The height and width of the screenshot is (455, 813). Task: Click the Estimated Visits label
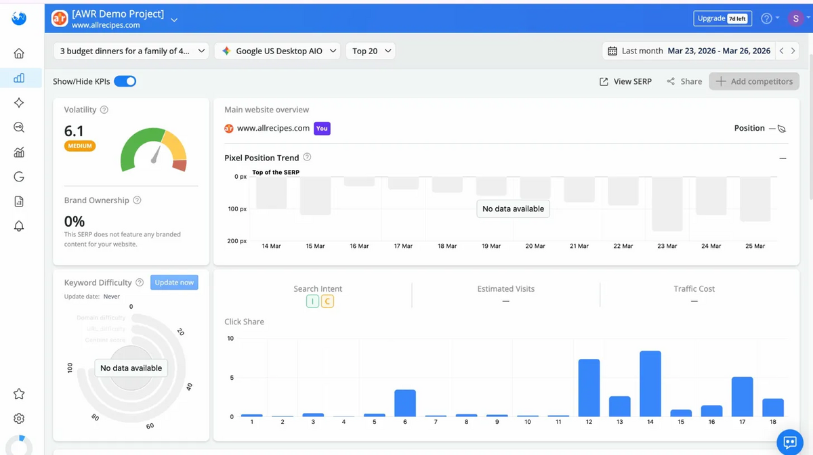(506, 288)
